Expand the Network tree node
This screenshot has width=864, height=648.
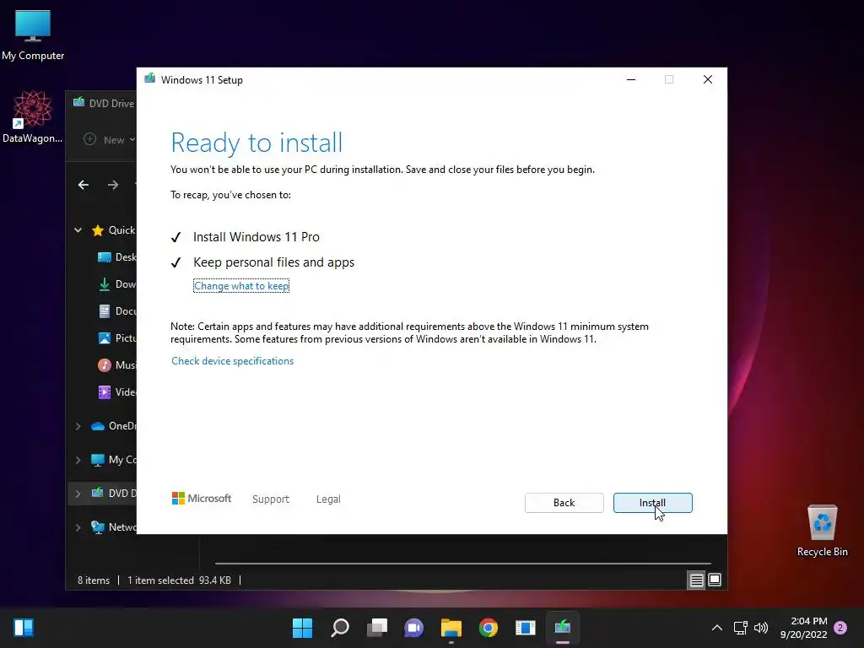[78, 527]
